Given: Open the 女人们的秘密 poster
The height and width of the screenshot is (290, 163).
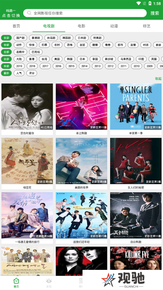Looking at the screenshot, I should [x=136, y=161].
